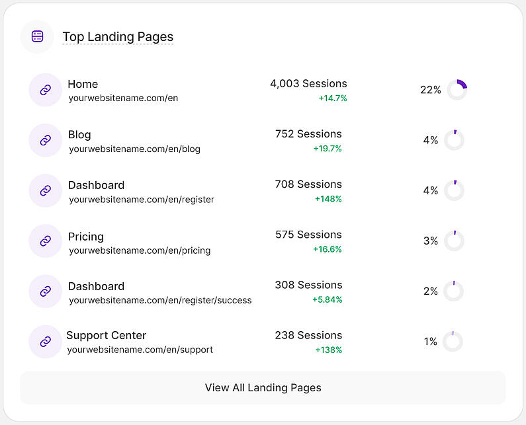Click the +148% change figure
Image resolution: width=526 pixels, height=425 pixels.
tap(328, 199)
